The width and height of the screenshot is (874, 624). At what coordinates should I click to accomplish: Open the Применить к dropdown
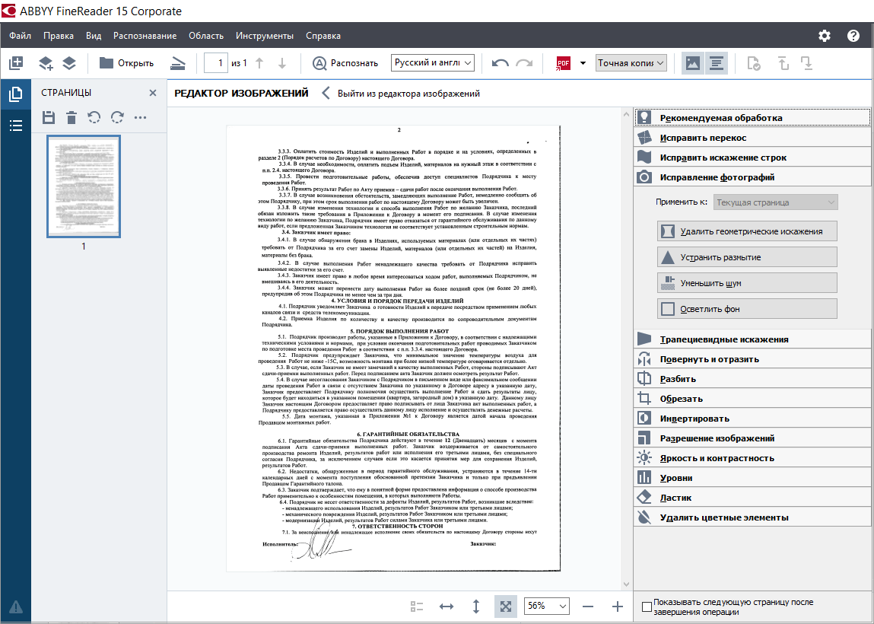775,202
